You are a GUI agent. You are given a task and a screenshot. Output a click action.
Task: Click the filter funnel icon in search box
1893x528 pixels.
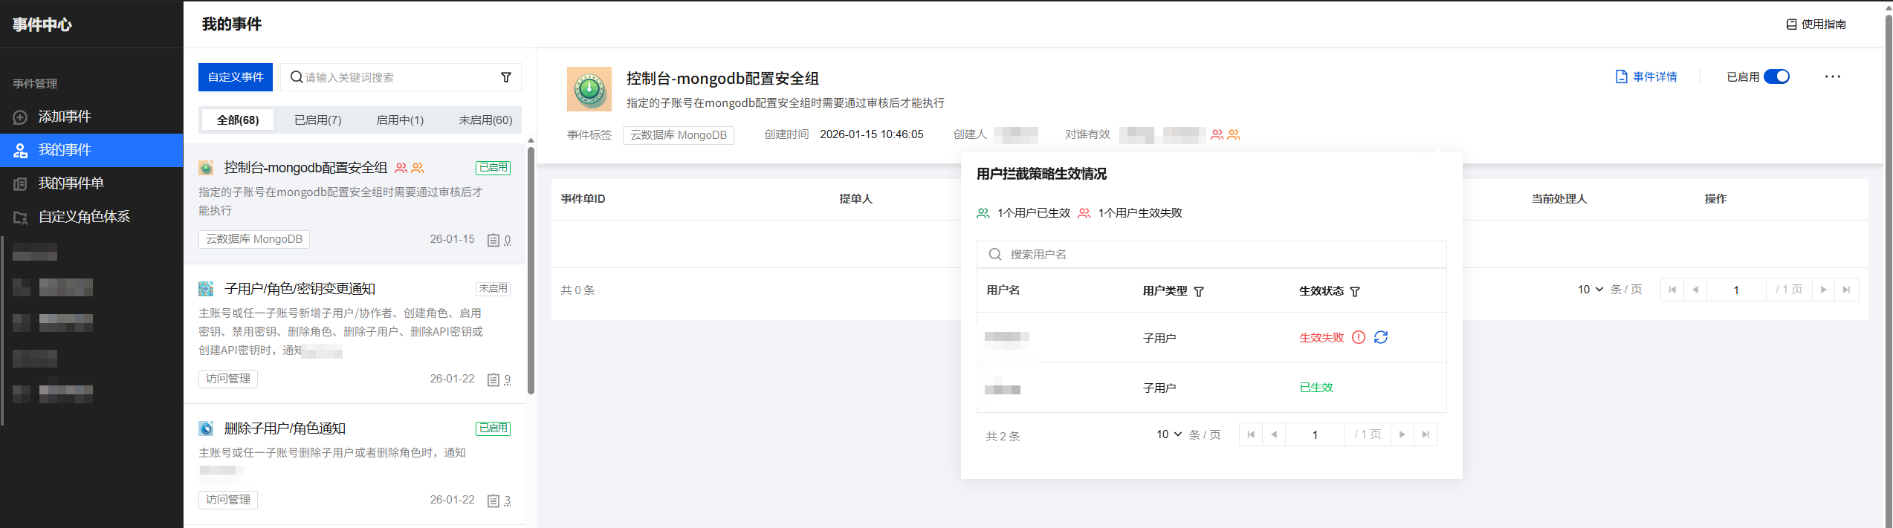(x=506, y=77)
